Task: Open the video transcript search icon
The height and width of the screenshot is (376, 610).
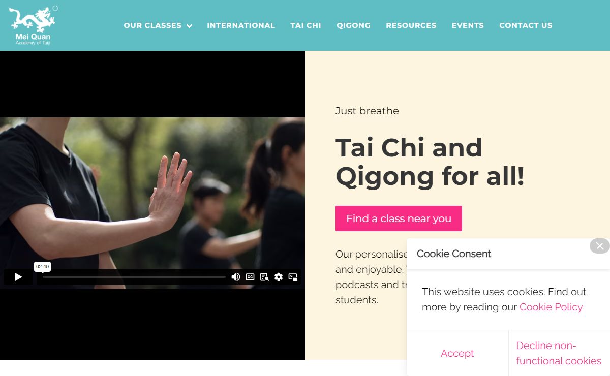Action: [264, 277]
